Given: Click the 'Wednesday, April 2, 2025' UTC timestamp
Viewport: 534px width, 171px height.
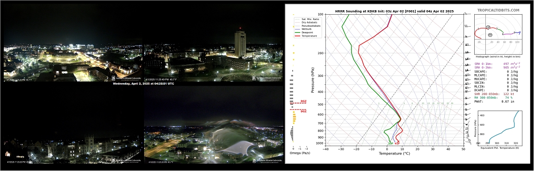Looking at the screenshot, I should point(143,84).
